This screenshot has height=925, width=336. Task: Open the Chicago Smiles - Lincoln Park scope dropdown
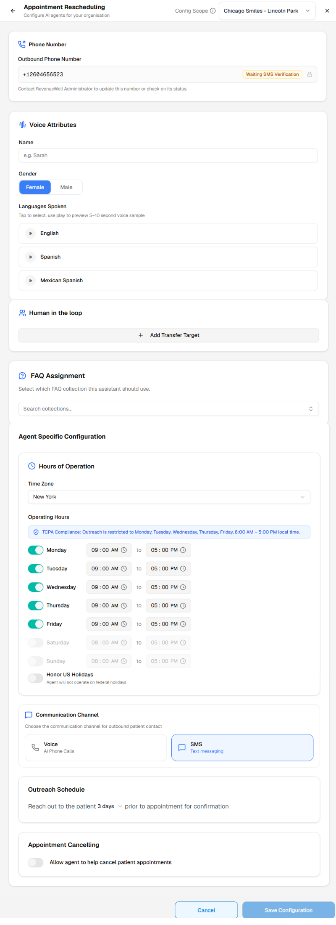point(267,11)
